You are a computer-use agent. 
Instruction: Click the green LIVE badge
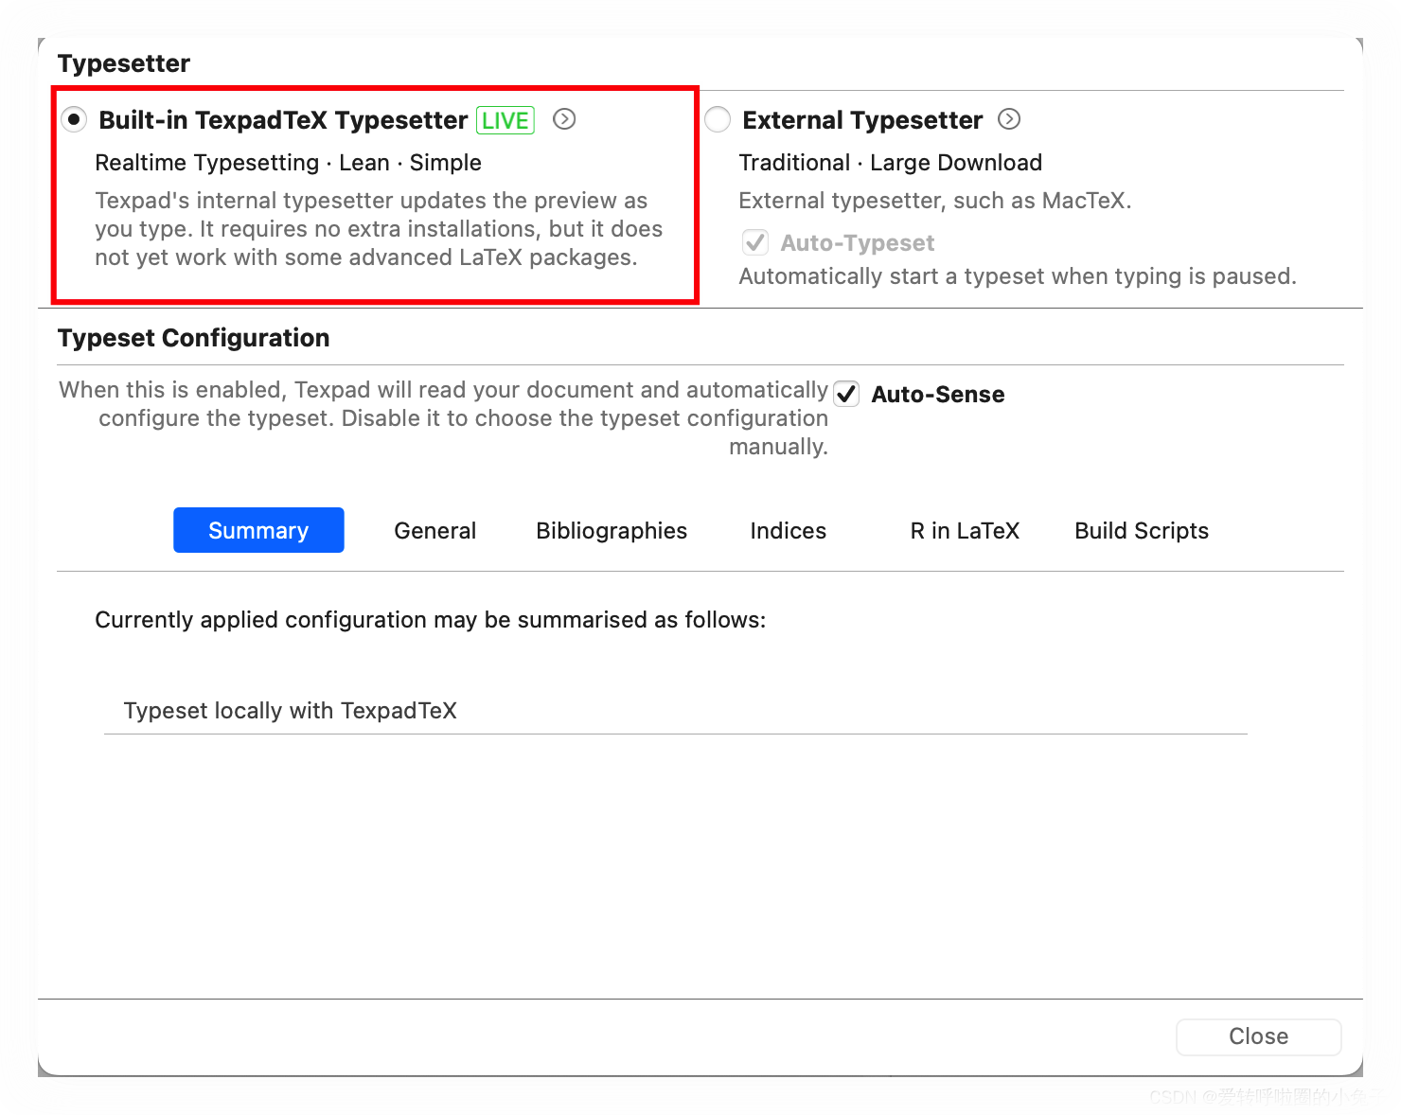[x=505, y=120]
